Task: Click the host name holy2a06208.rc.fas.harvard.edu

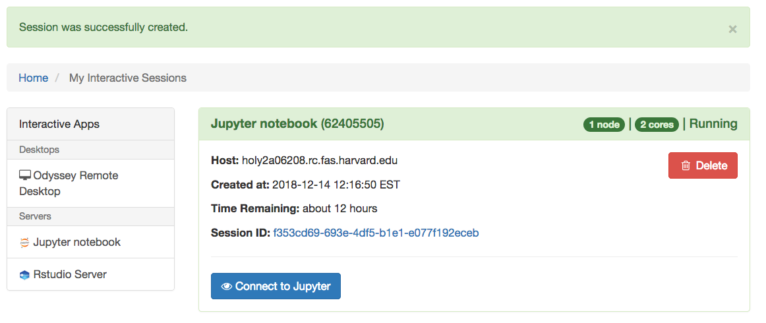Action: 320,160
